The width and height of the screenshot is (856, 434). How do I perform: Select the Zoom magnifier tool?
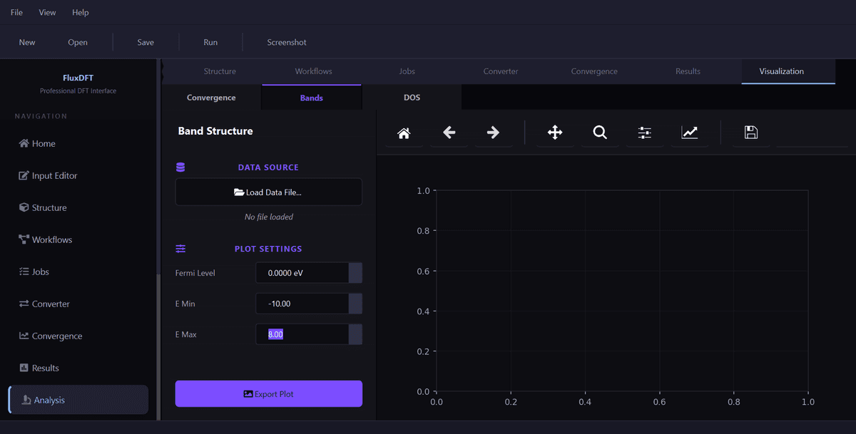point(600,133)
